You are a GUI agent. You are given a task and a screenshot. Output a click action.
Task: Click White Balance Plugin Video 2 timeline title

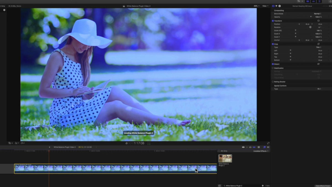64,147
